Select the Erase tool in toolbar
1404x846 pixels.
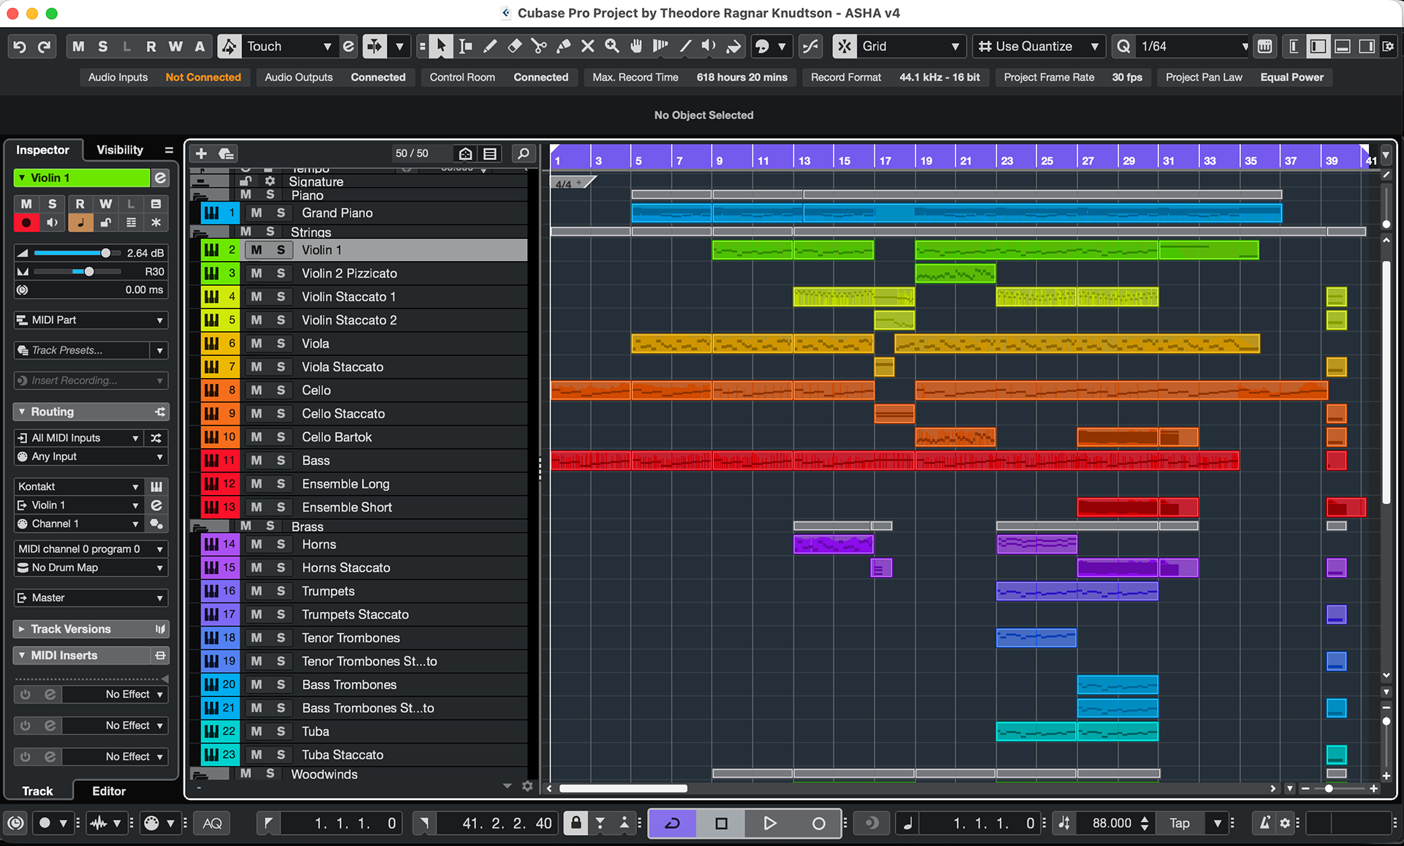click(515, 47)
